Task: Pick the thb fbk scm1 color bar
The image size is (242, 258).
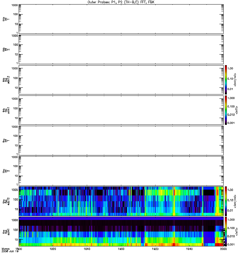Action: coord(226,110)
